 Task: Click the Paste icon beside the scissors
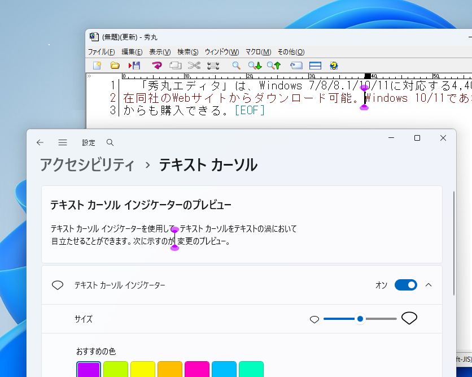(x=213, y=66)
